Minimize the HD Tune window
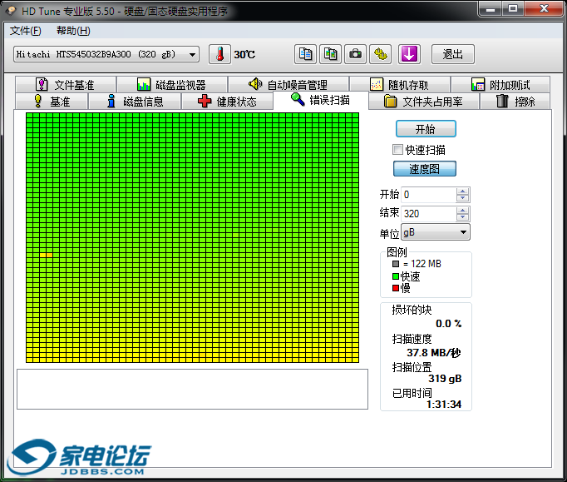Image resolution: width=567 pixels, height=482 pixels. pyautogui.click(x=491, y=8)
